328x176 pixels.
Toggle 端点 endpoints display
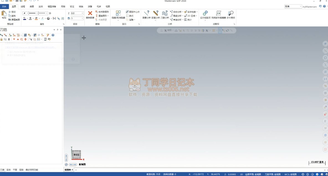(x=130, y=16)
